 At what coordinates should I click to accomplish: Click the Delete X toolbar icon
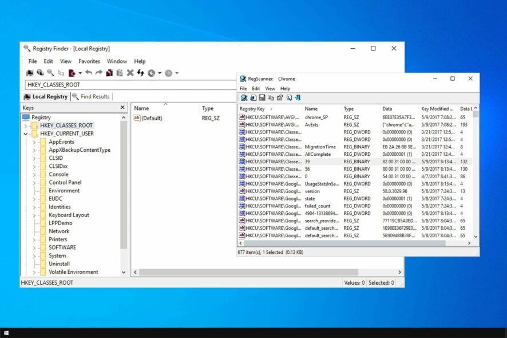click(x=130, y=73)
